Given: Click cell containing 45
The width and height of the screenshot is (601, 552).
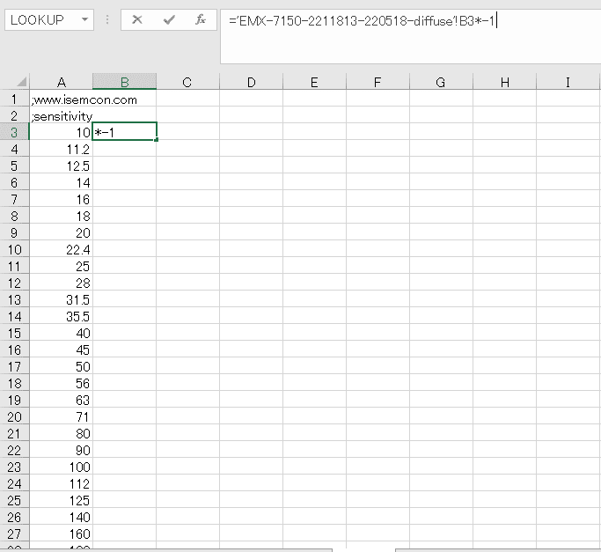Looking at the screenshot, I should pos(61,350).
